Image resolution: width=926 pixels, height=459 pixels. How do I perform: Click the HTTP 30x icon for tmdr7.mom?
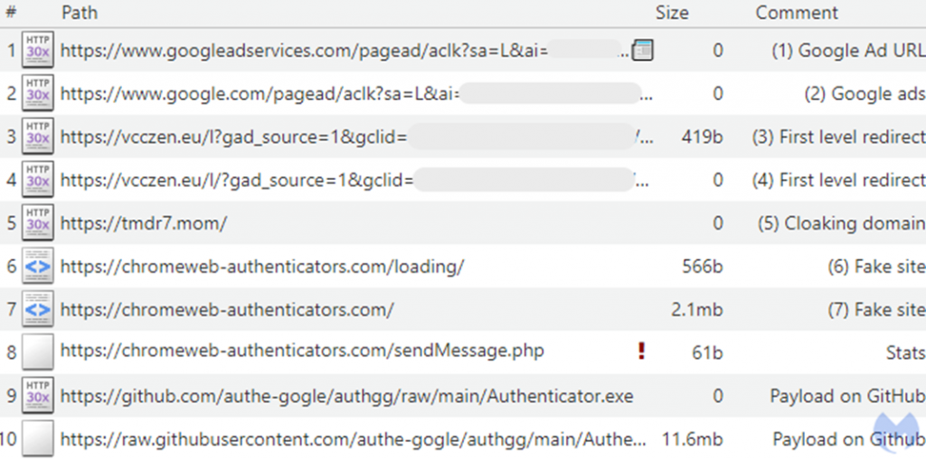point(38,222)
